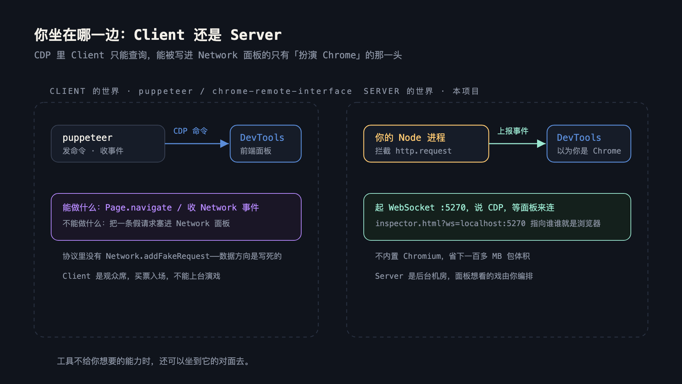
Task: Click the line 不内置 Chromium, 省下一百多 MB
Action: click(453, 256)
